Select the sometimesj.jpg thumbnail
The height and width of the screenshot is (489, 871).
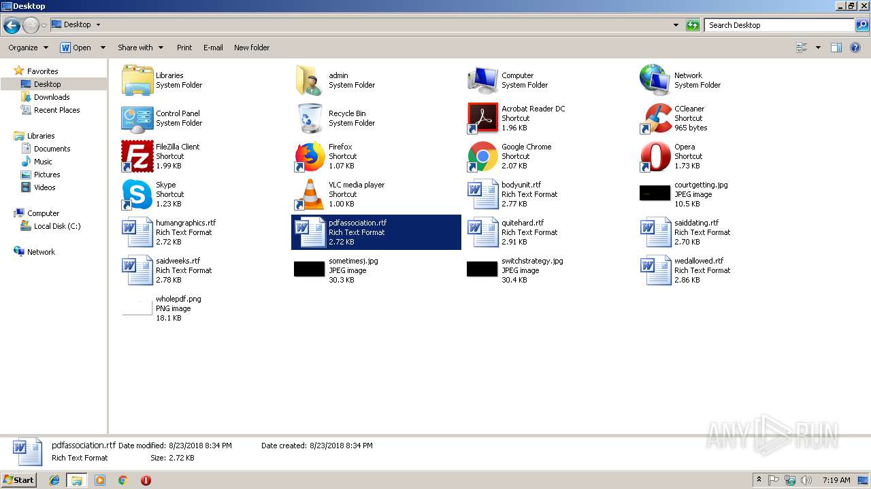click(x=310, y=269)
